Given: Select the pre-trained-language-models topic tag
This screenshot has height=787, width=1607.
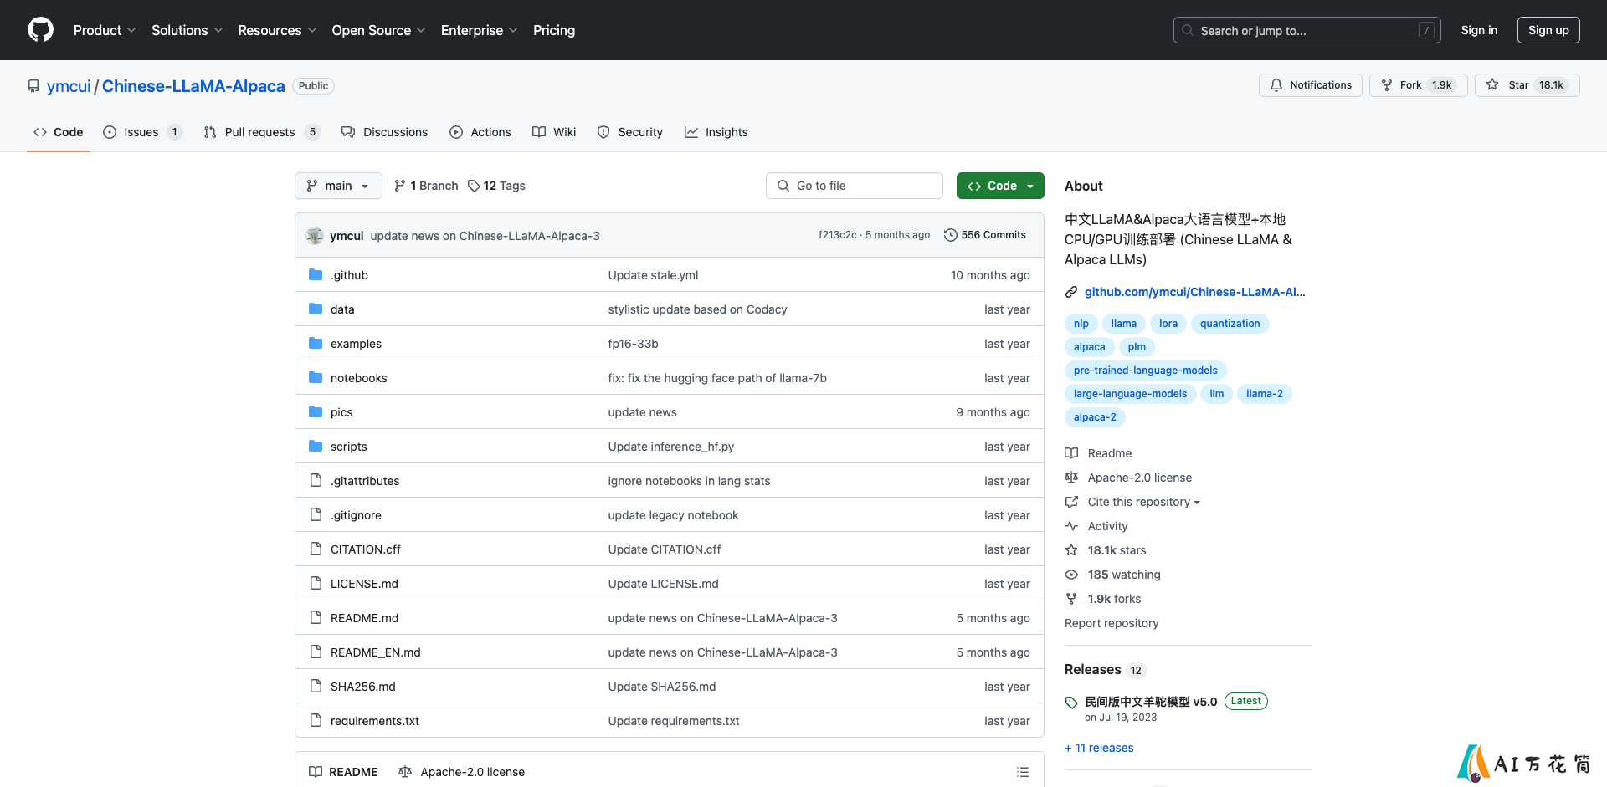Looking at the screenshot, I should [1145, 371].
